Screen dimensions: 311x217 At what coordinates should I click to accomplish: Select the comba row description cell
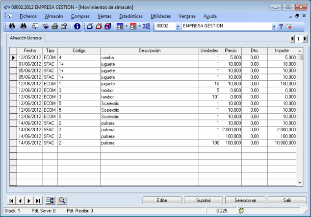pyautogui.click(x=149, y=57)
